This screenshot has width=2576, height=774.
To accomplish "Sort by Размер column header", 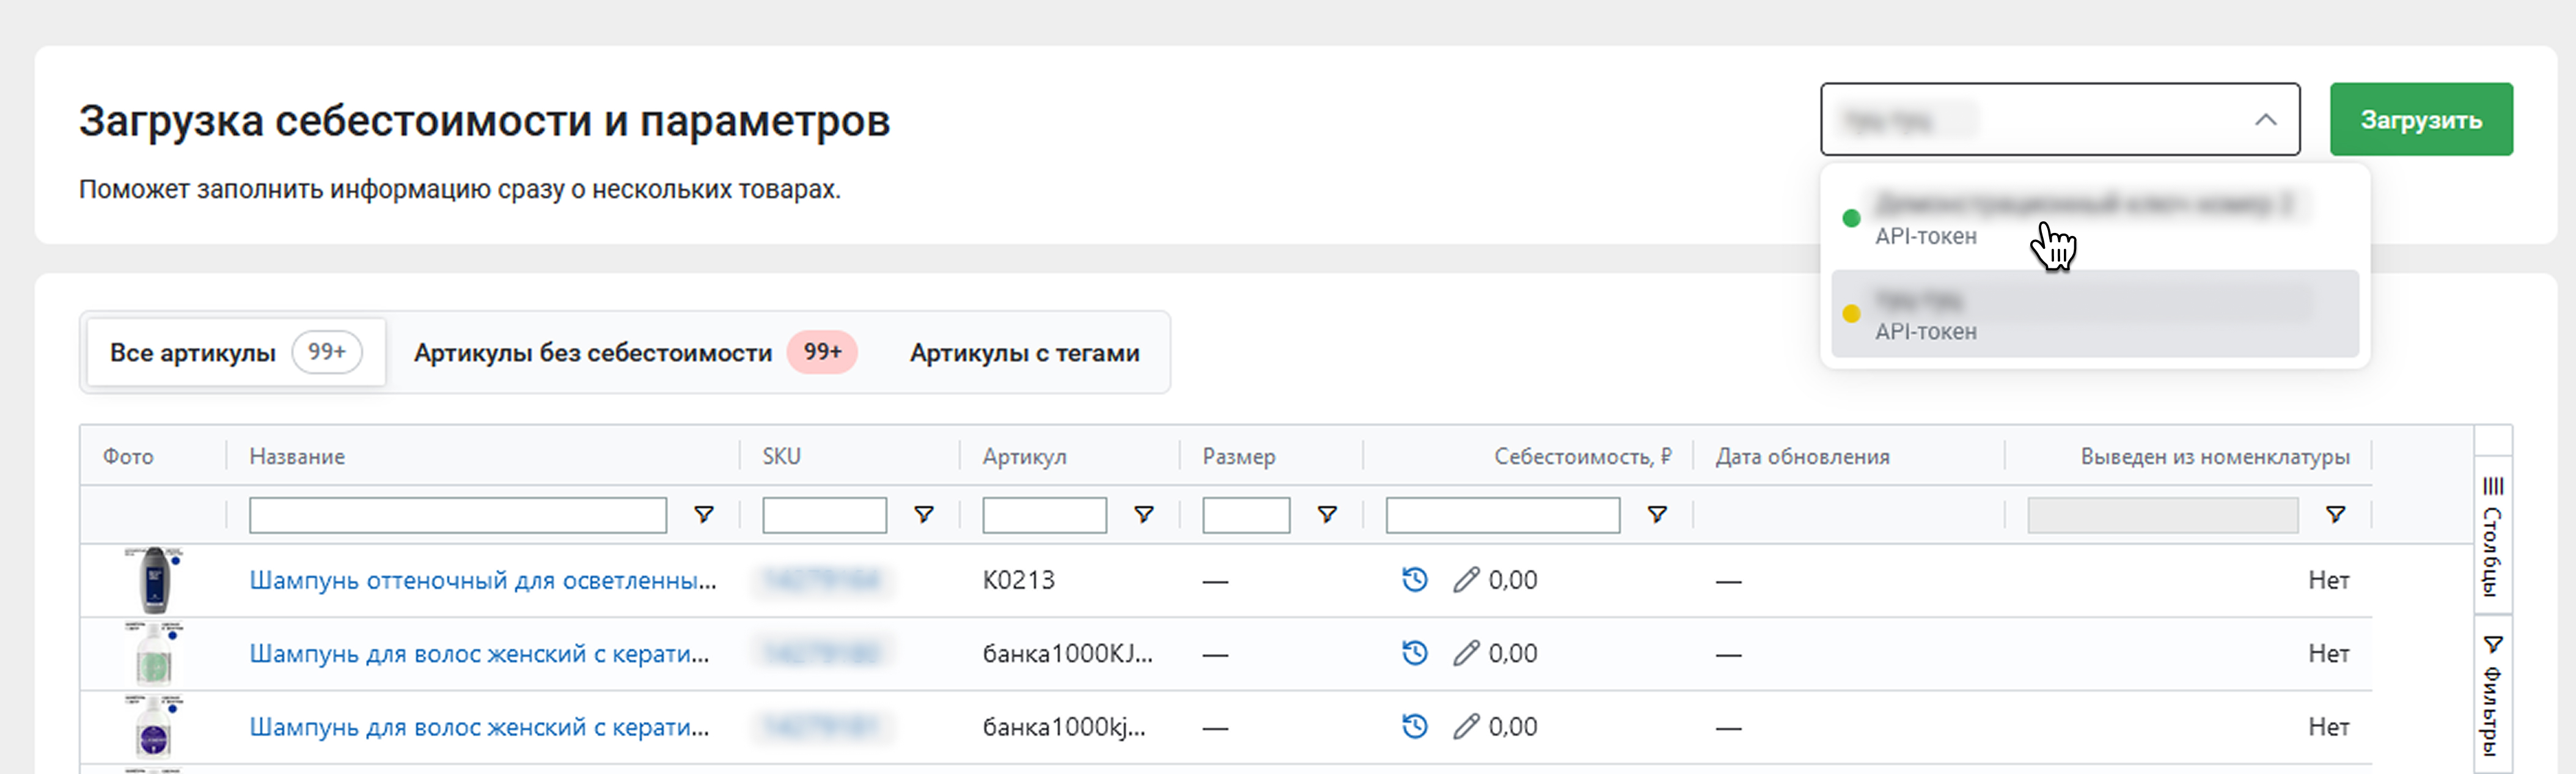I will [1239, 456].
